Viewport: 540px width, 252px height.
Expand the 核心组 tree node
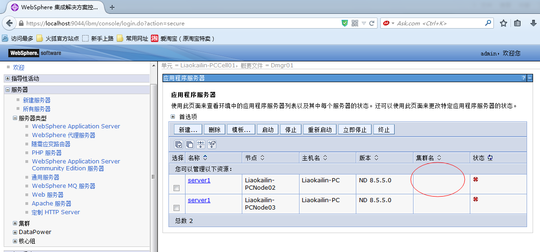[15, 241]
